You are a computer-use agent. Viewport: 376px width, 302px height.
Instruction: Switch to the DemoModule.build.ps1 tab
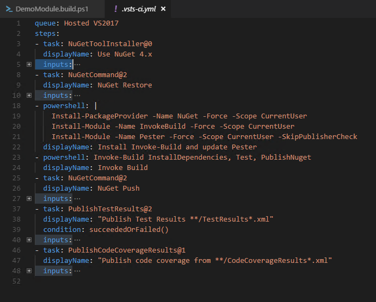[52, 9]
